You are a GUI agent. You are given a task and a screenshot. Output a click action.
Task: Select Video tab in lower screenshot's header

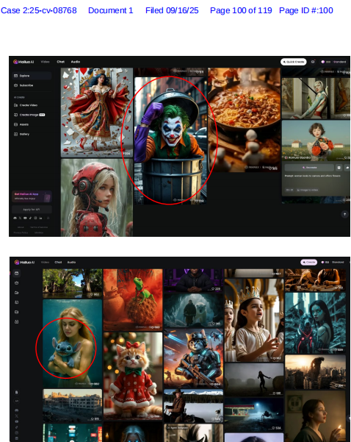coord(45,262)
